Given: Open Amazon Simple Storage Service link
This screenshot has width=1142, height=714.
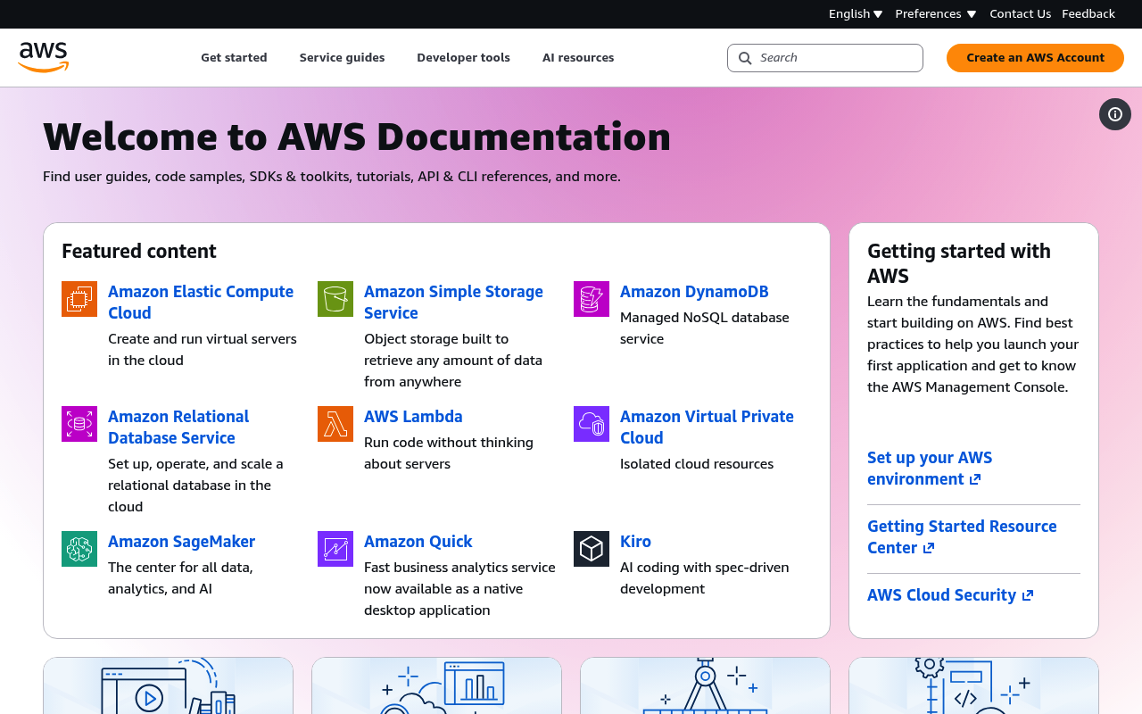Looking at the screenshot, I should 453,302.
